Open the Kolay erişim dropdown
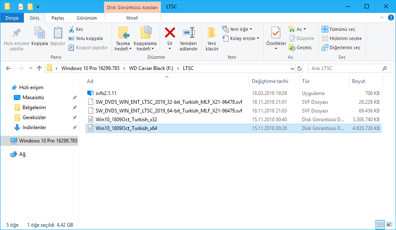Viewport: 396px width, 230px height. click(241, 39)
